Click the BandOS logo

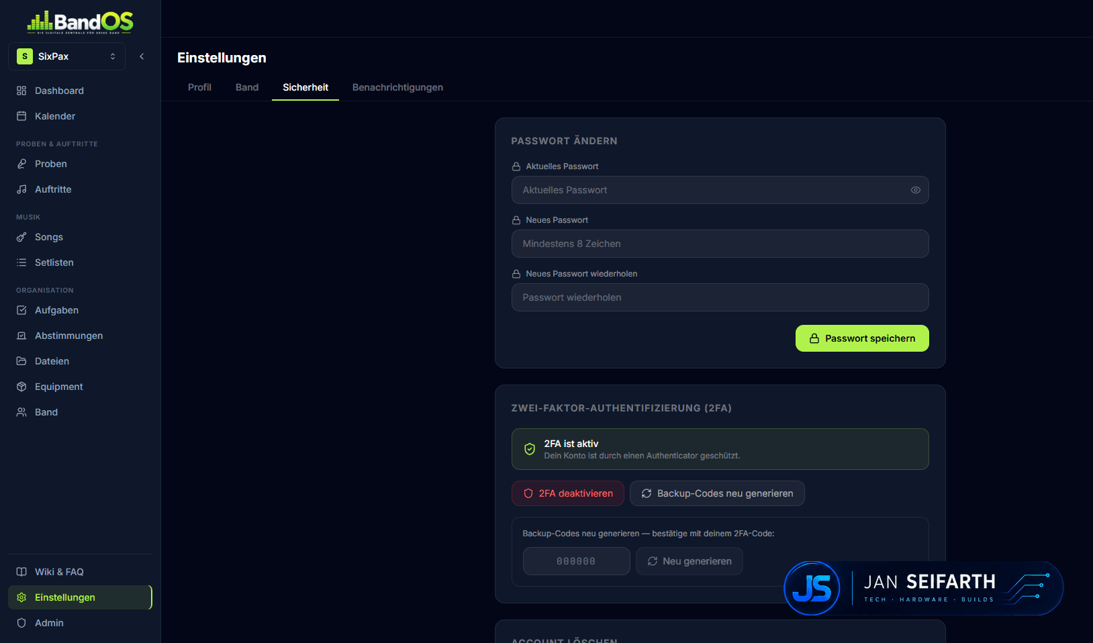pyautogui.click(x=80, y=22)
